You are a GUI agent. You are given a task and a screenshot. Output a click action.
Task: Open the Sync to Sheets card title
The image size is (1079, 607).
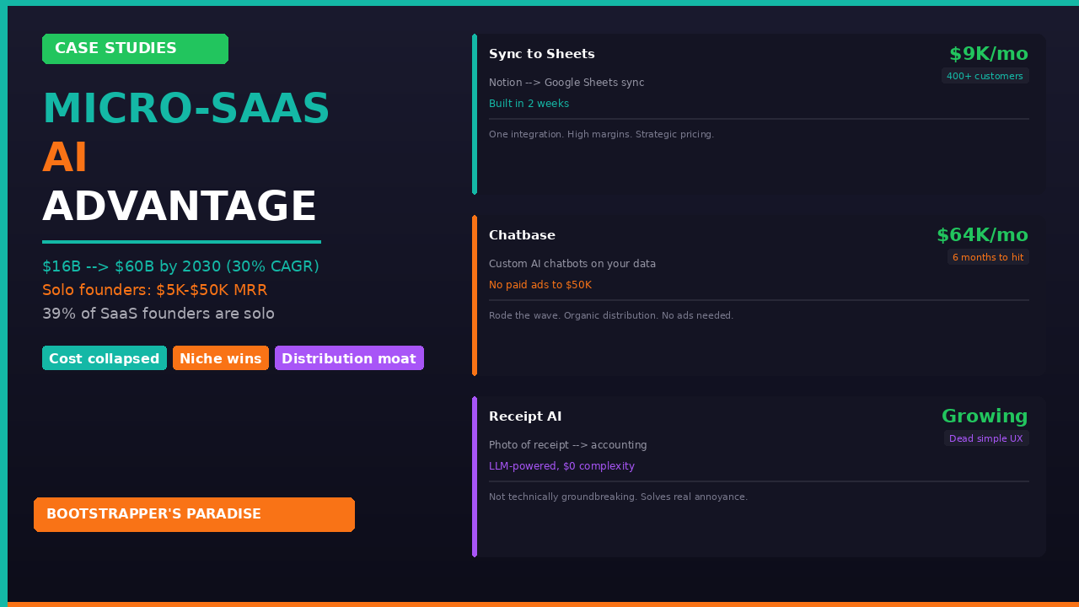[x=541, y=55]
